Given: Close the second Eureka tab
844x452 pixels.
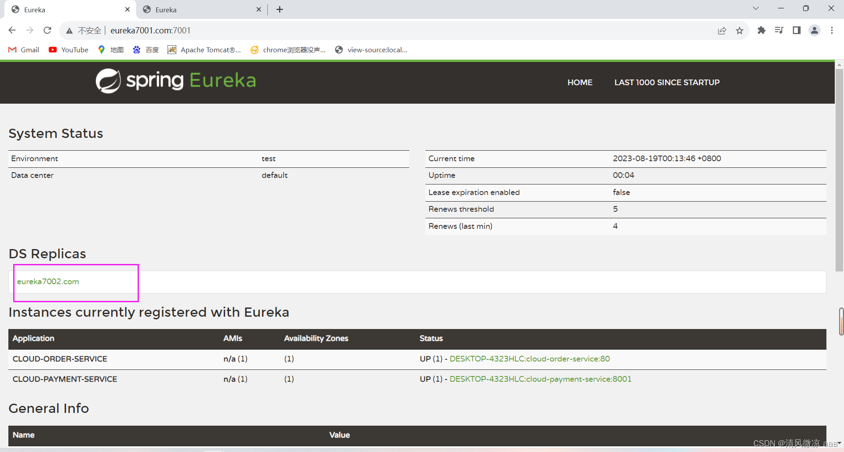Looking at the screenshot, I should [258, 9].
